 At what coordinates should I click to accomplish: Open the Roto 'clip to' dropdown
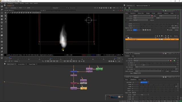[x=140, y=20]
